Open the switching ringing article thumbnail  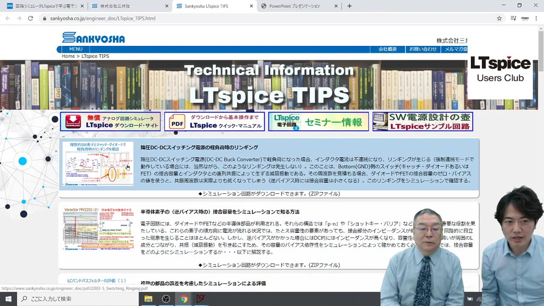click(98, 164)
